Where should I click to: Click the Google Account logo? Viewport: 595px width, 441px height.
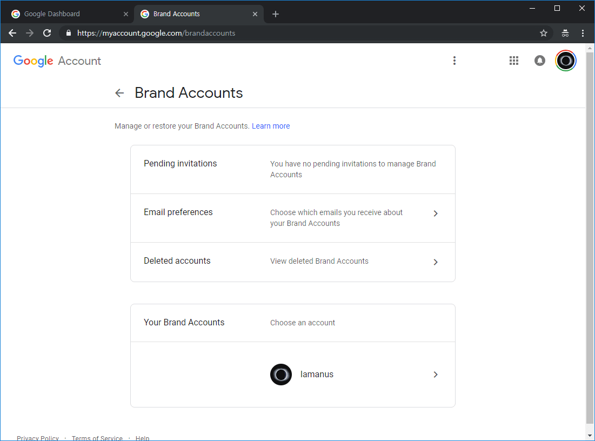tap(57, 61)
